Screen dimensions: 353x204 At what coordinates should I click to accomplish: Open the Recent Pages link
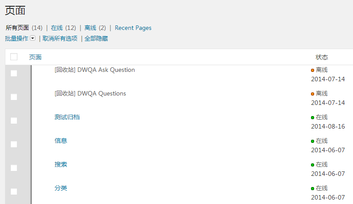tap(133, 28)
